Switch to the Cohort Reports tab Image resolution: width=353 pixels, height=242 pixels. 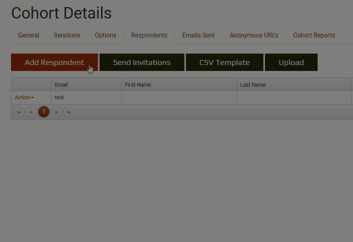314,35
